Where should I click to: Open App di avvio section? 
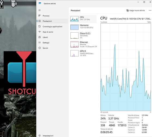point(52,32)
